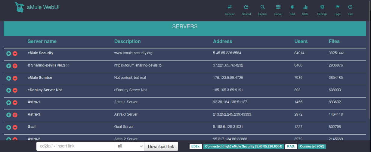
Task: Remove eMule Security server with minus icon
Action: click(15, 54)
